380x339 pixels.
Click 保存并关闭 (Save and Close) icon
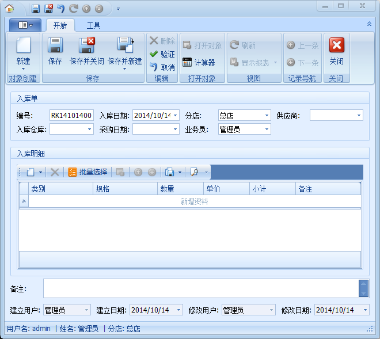(86, 49)
